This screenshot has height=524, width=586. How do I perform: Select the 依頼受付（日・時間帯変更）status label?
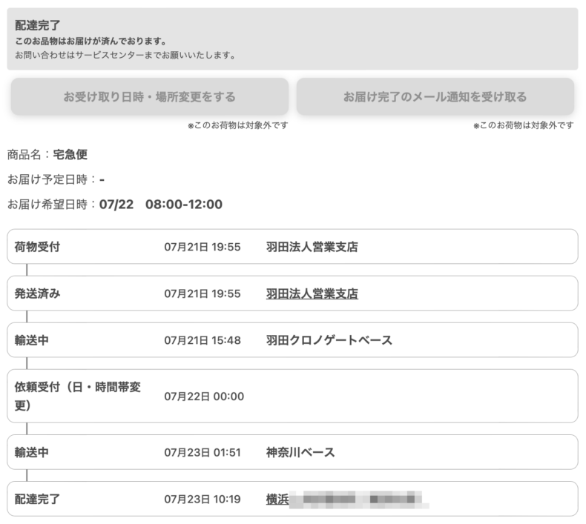click(78, 396)
